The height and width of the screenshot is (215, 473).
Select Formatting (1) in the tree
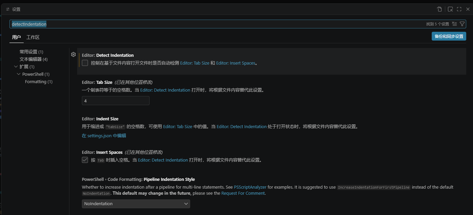[x=39, y=81]
